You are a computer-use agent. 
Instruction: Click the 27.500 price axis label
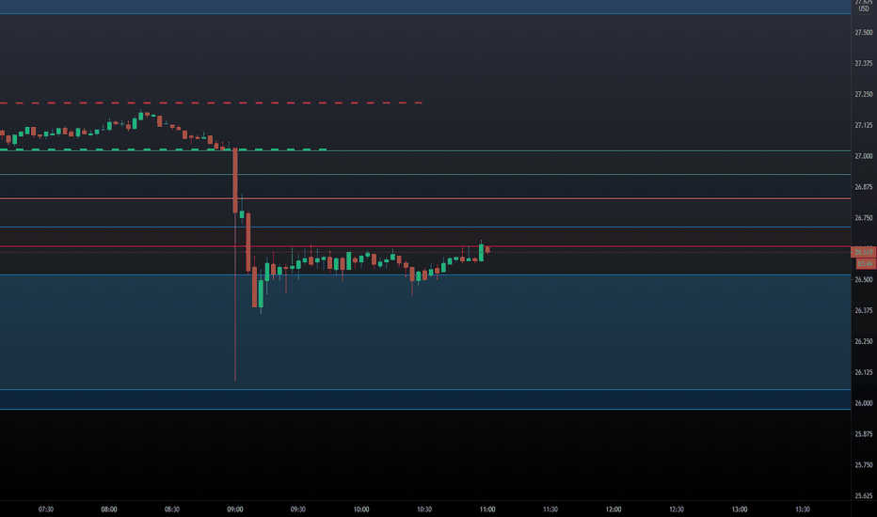pos(864,32)
